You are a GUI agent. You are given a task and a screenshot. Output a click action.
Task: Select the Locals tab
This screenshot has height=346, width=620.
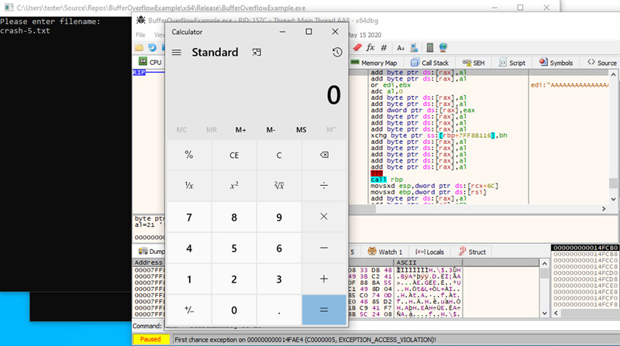[x=429, y=252]
